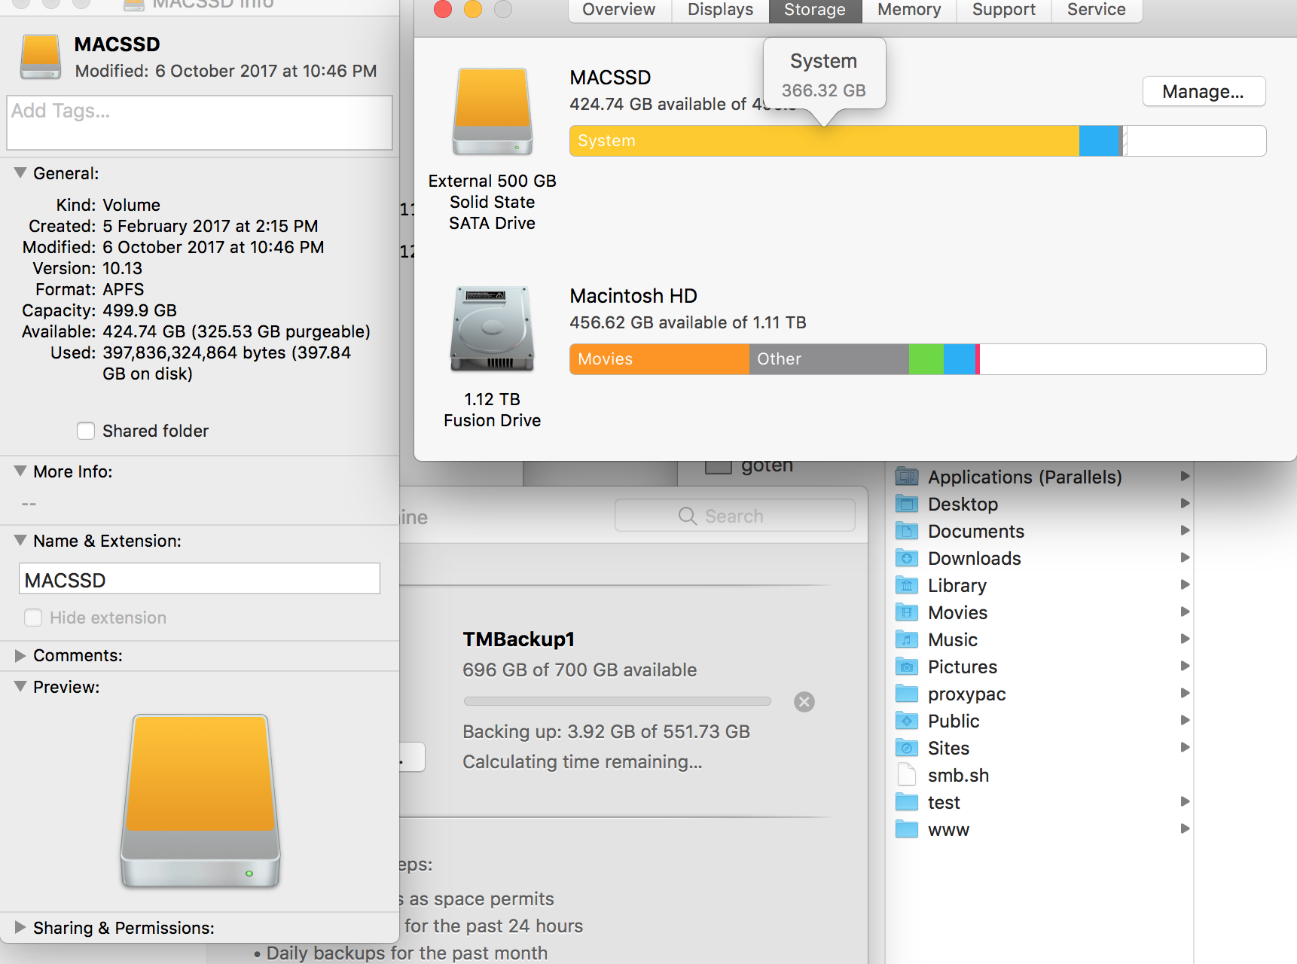Select the Public folder icon

907,721
